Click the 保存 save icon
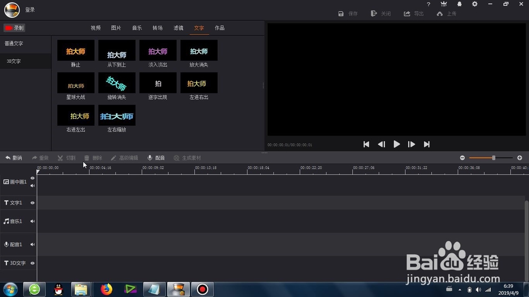This screenshot has width=529, height=297. (x=341, y=14)
